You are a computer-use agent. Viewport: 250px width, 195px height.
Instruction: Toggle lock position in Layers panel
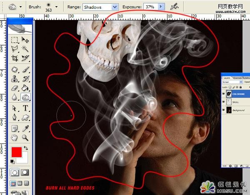click(x=237, y=87)
